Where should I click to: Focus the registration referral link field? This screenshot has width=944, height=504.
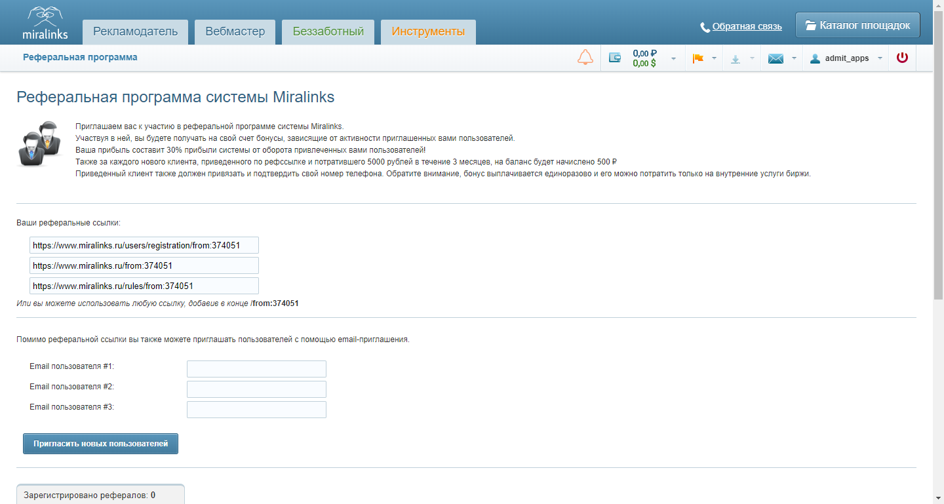[144, 245]
